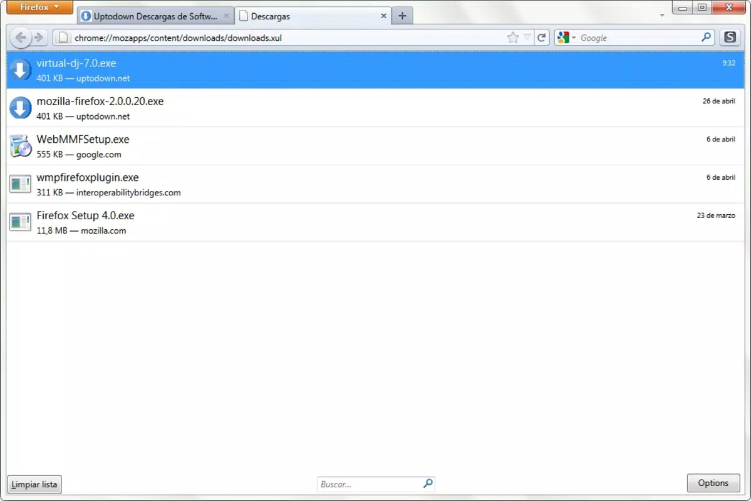Select WebMMFSetup.exe file name
Image resolution: width=751 pixels, height=501 pixels.
[x=83, y=140]
